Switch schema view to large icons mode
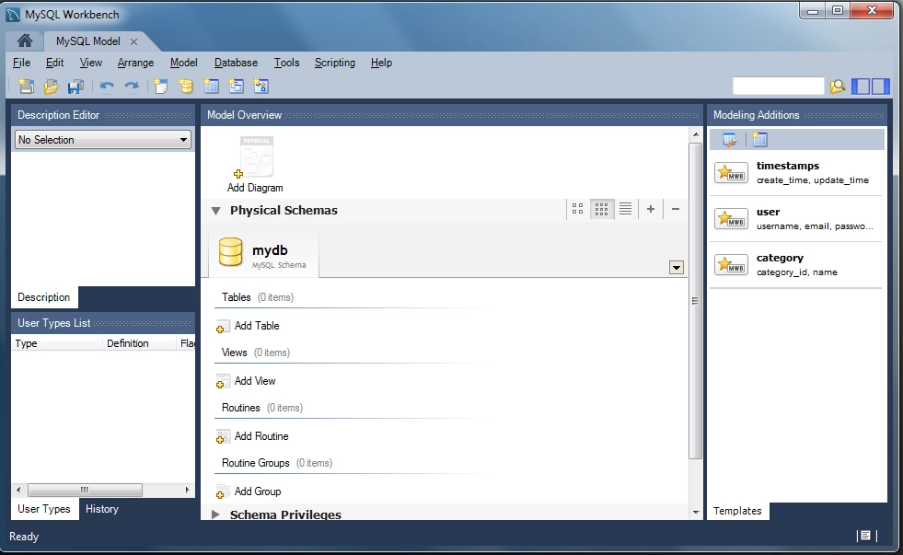This screenshot has width=903, height=555. pos(577,209)
